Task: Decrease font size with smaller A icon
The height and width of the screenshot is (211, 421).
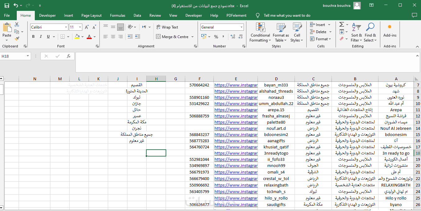Action: tap(94, 27)
